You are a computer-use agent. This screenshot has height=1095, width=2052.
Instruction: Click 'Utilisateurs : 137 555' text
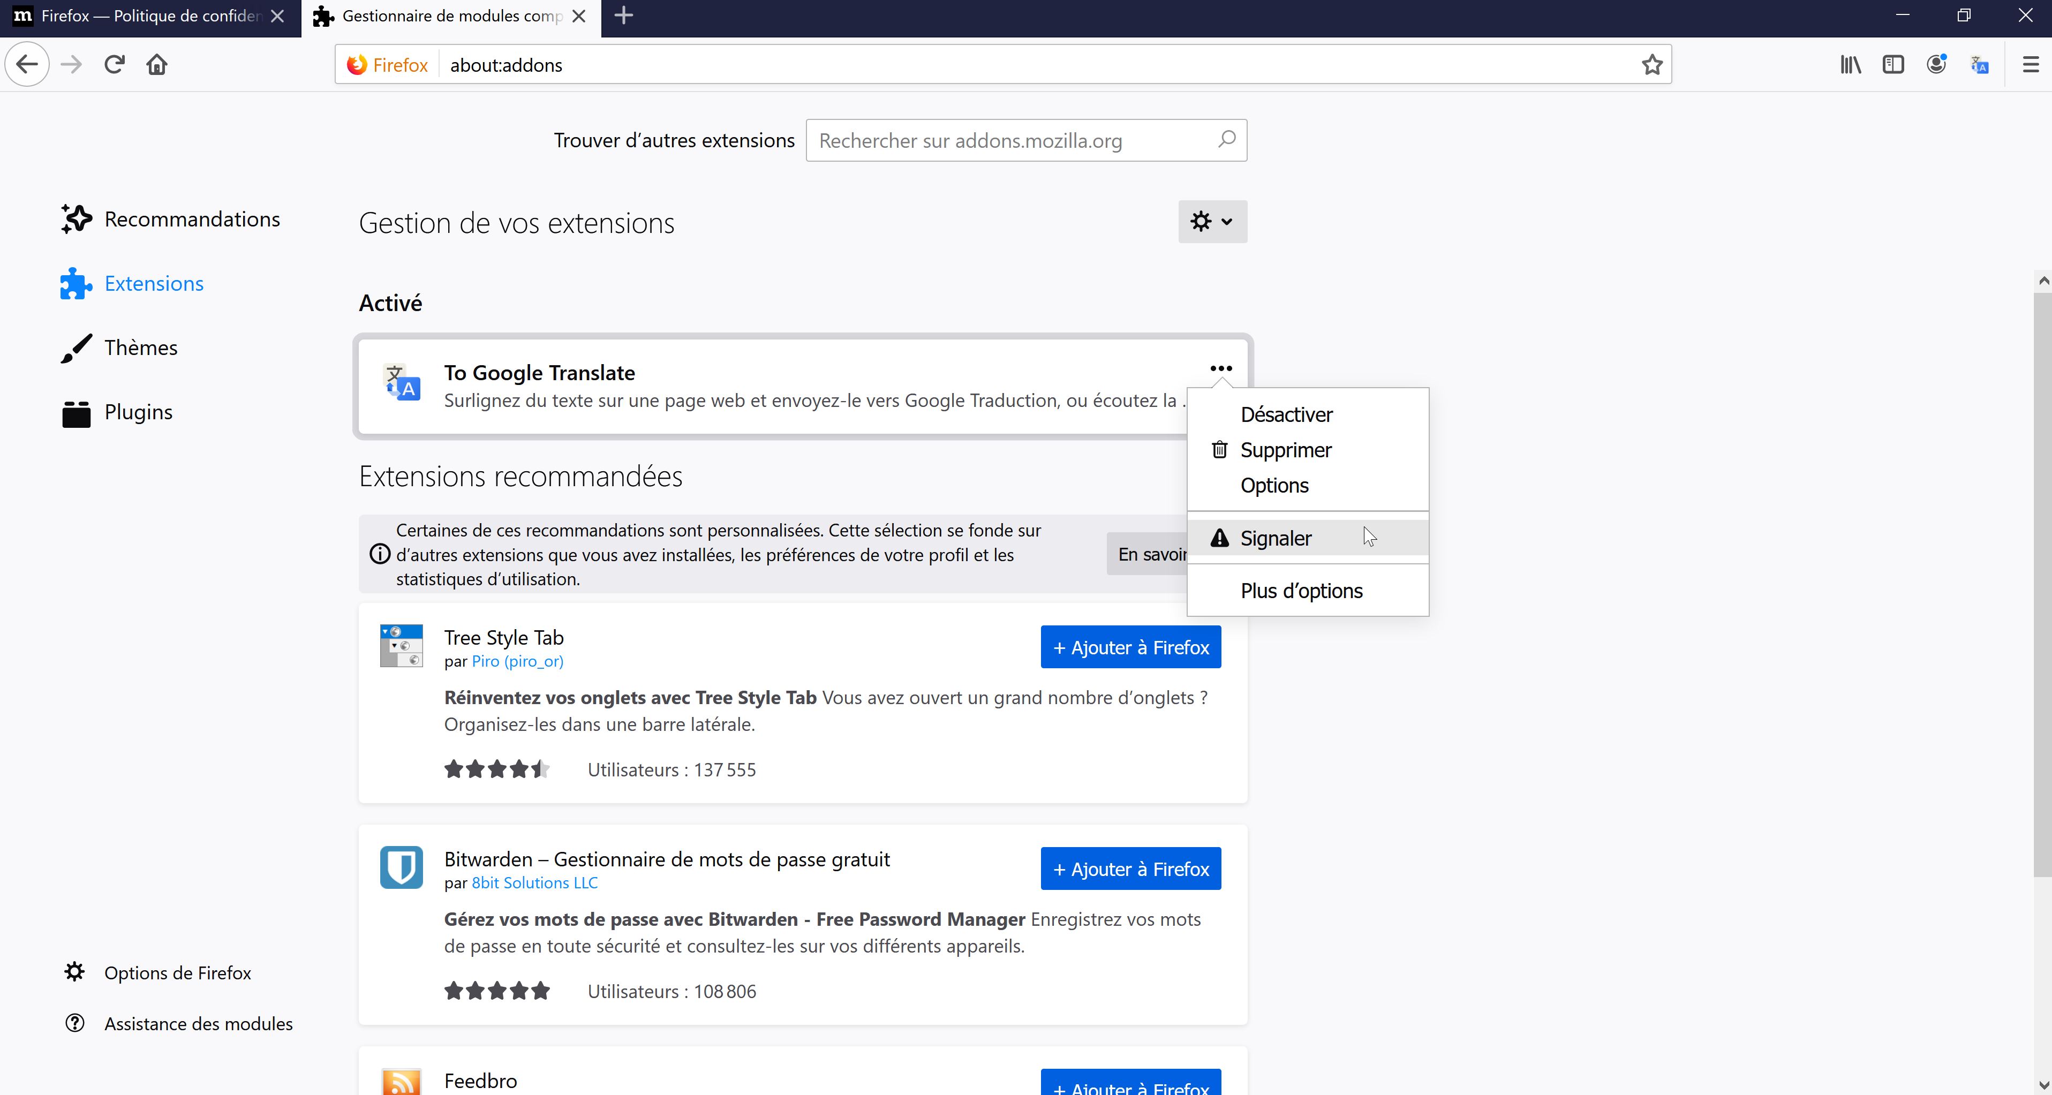tap(672, 770)
